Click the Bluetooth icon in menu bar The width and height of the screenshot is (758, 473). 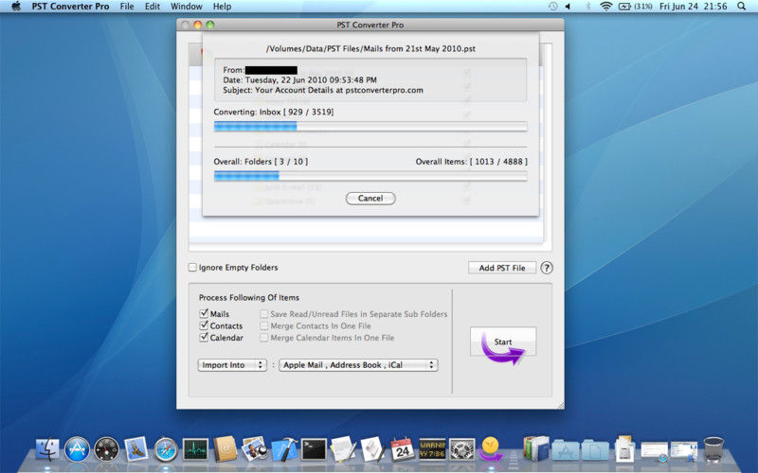pyautogui.click(x=587, y=7)
